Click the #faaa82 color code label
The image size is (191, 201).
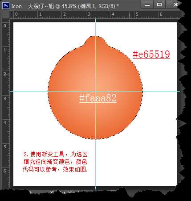click(98, 98)
